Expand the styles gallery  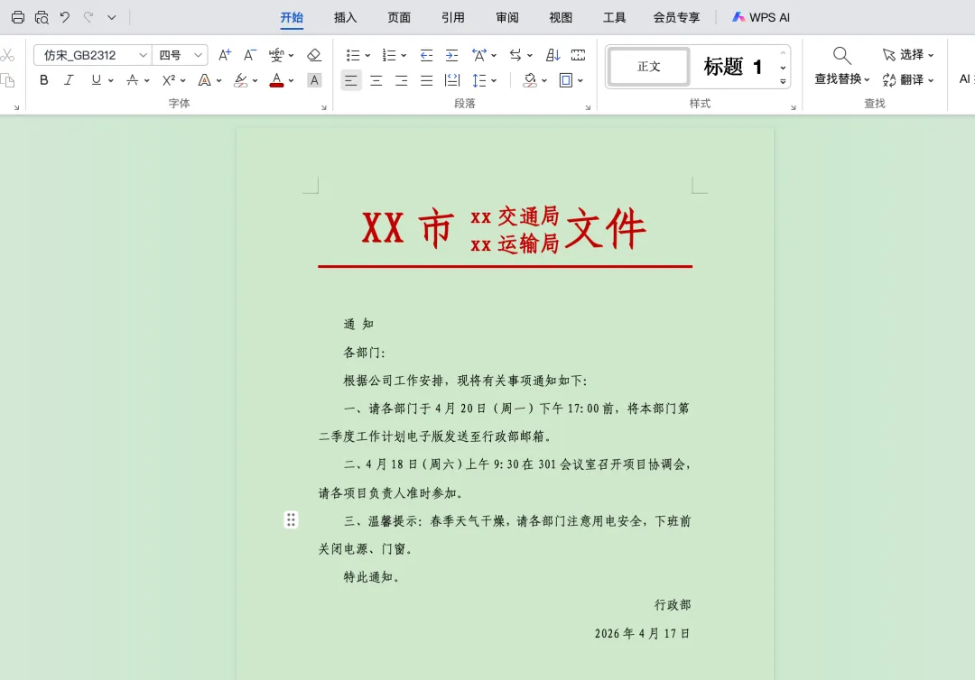(783, 81)
